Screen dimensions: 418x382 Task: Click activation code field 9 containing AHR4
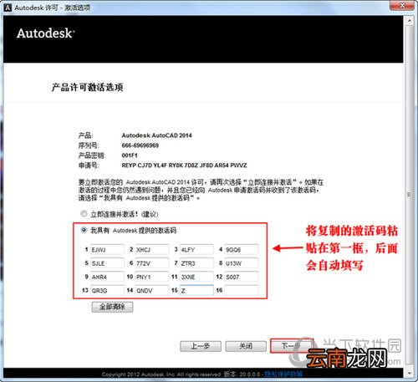pos(107,277)
